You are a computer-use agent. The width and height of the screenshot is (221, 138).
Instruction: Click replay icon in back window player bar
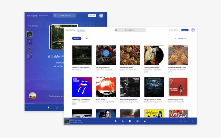click(x=57, y=108)
